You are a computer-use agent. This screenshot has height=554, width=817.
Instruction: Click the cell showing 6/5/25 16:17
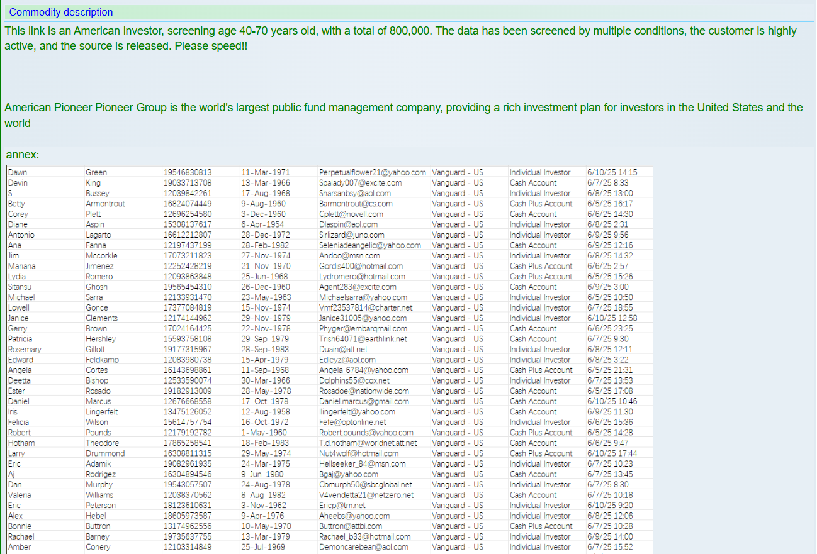(609, 204)
